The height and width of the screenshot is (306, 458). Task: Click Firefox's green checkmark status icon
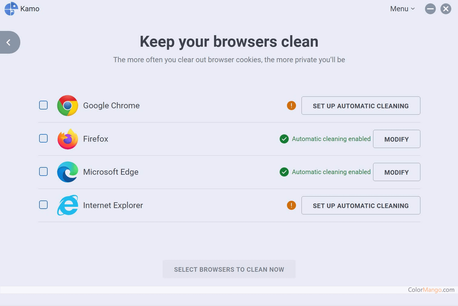[284, 139]
